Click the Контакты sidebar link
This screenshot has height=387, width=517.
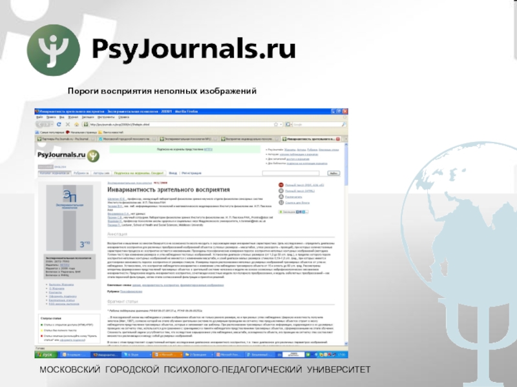click(56, 292)
